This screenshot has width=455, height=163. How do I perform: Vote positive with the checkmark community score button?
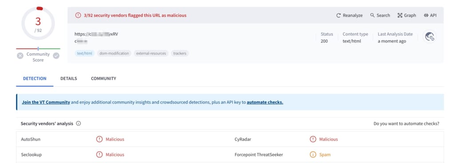pos(56,56)
